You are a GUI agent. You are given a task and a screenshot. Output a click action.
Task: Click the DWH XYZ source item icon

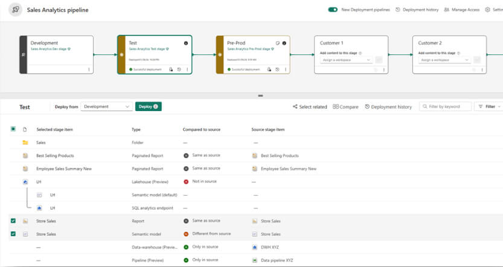[255, 247]
